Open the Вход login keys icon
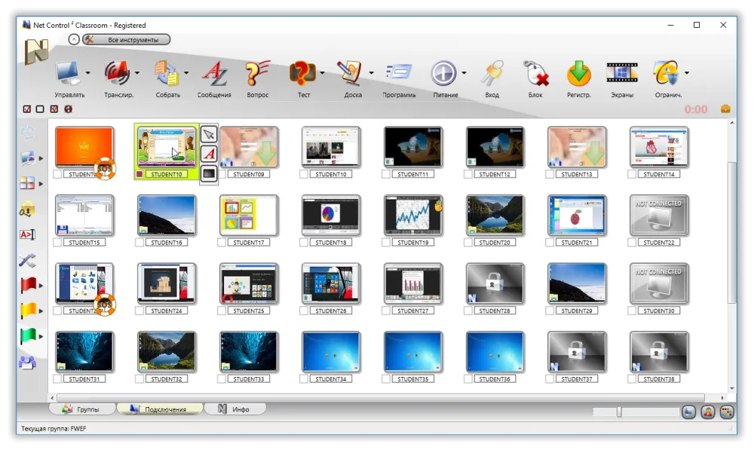Image resolution: width=754 pixels, height=450 pixels. tap(492, 75)
